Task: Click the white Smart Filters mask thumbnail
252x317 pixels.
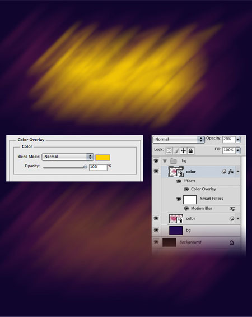Action: pos(190,200)
